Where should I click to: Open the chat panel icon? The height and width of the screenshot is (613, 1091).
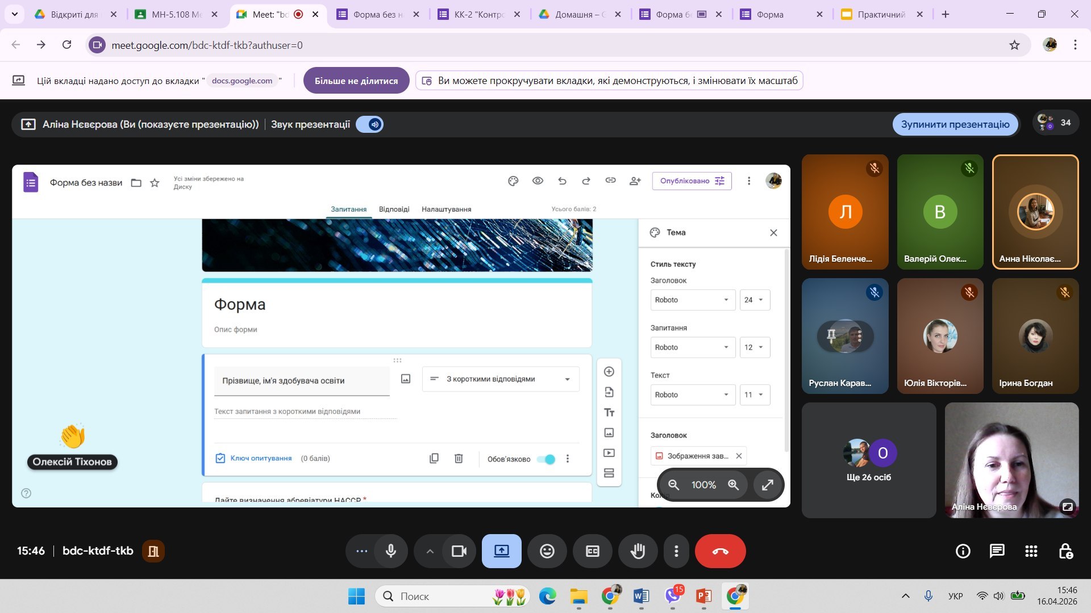(x=997, y=551)
